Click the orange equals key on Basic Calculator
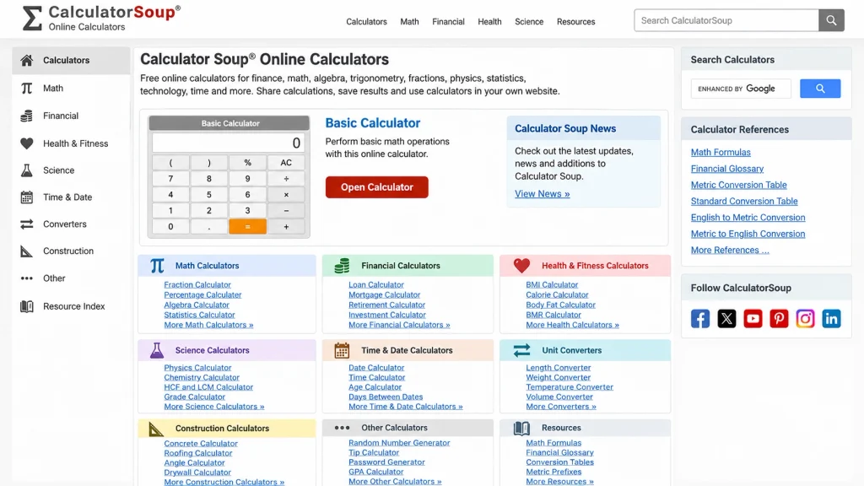 pyautogui.click(x=247, y=226)
